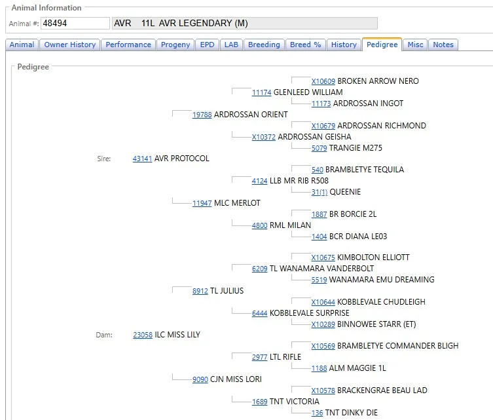
Task: Switch to the EPD tab
Action: tap(207, 45)
